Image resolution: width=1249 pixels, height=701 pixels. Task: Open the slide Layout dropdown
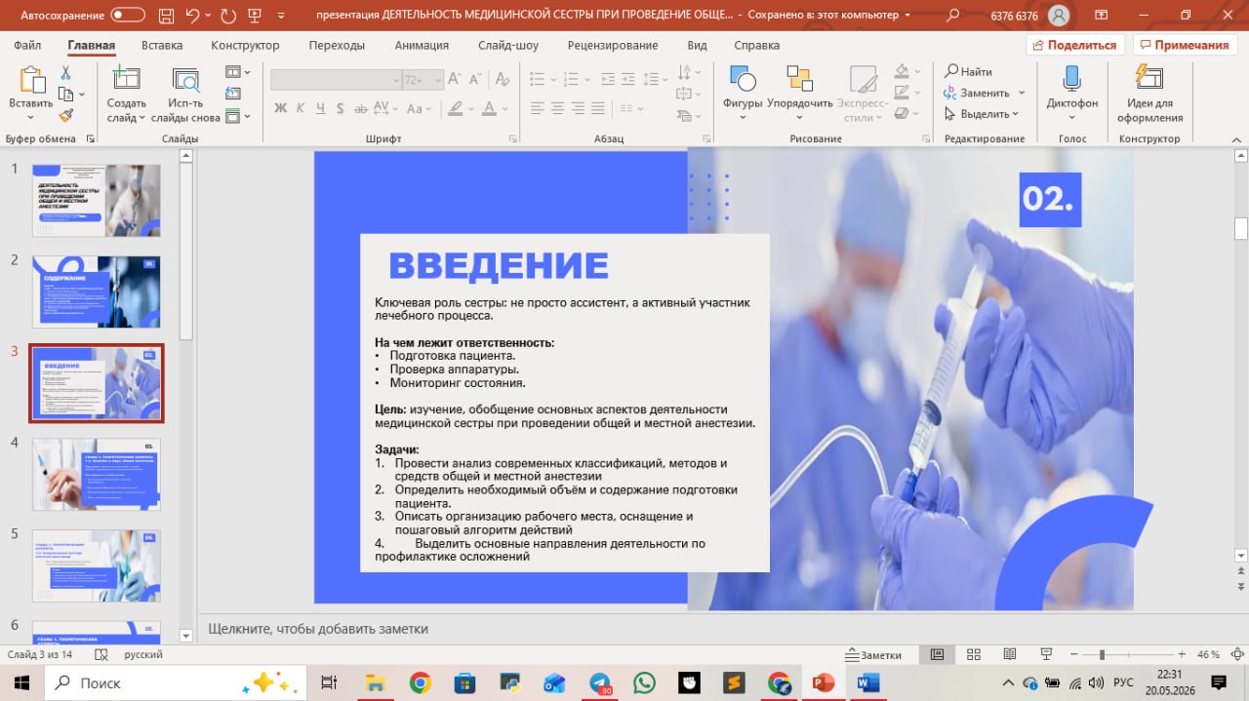tap(238, 72)
